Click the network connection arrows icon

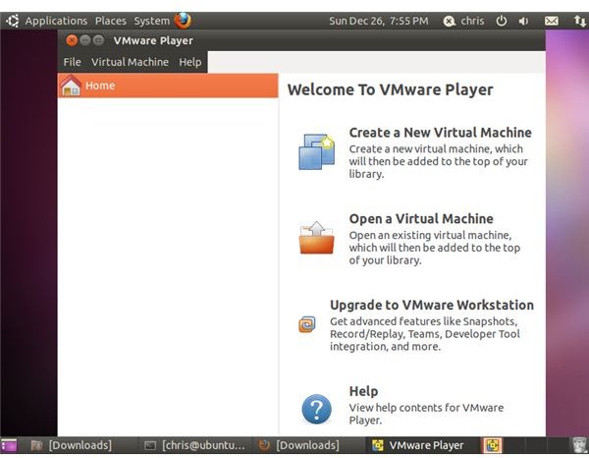coord(580,21)
